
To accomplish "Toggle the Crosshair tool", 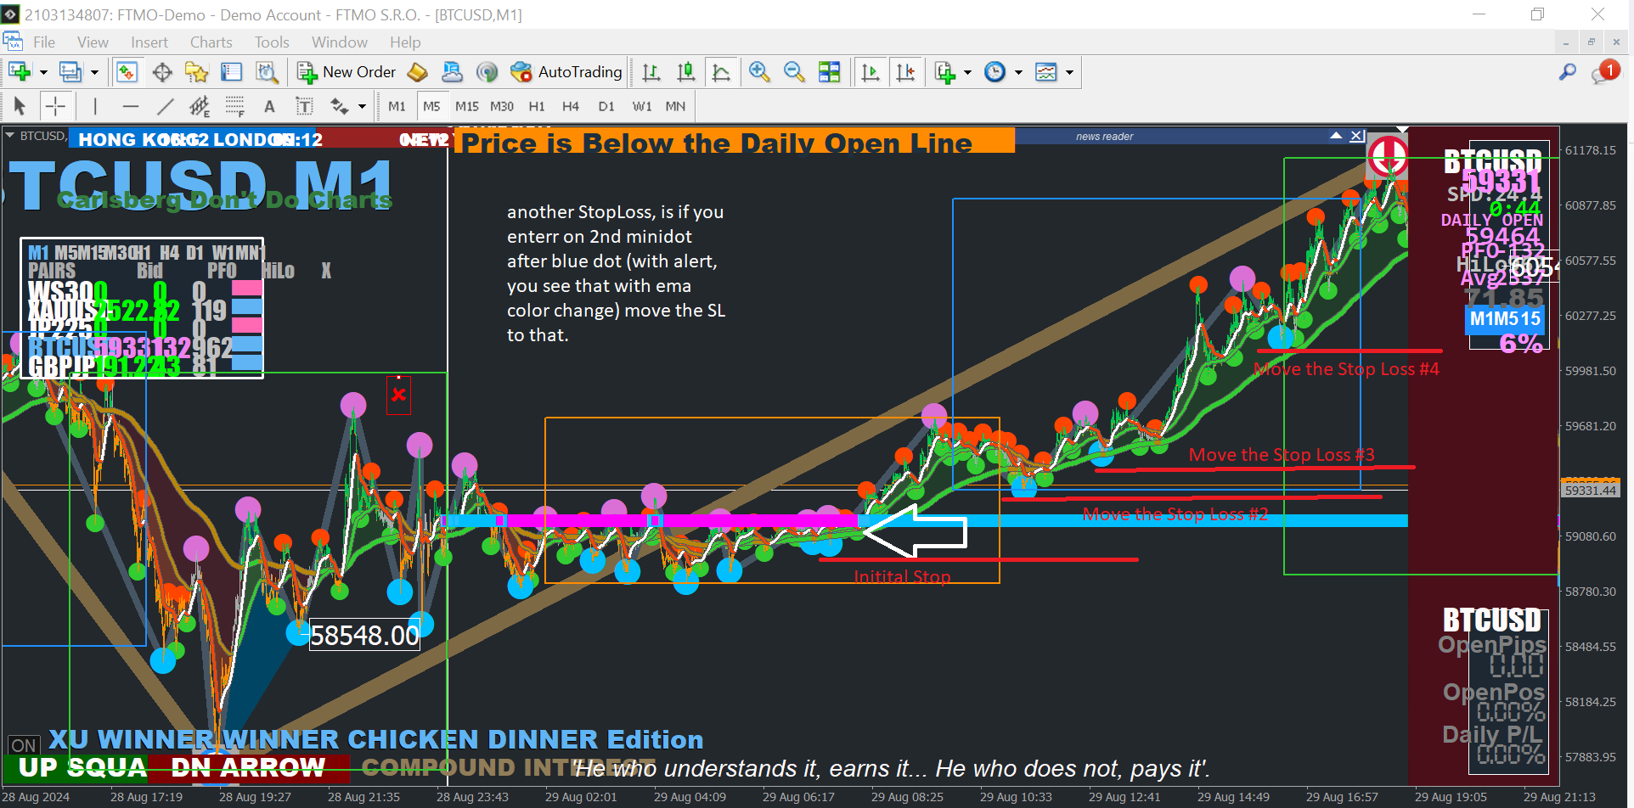I will coord(55,106).
